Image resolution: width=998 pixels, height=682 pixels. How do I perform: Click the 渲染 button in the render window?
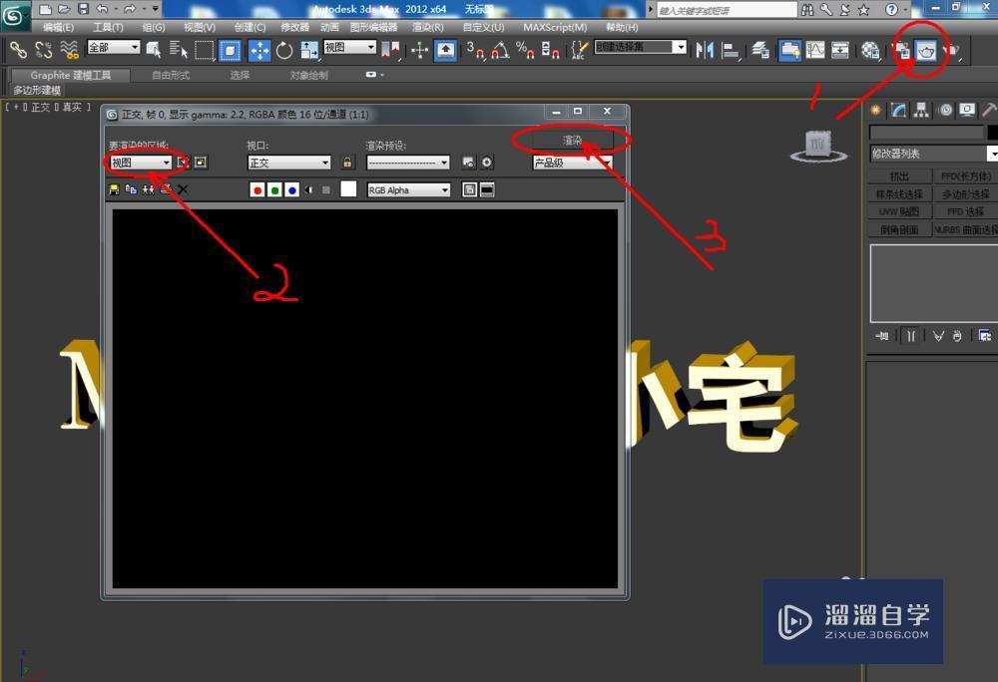571,140
